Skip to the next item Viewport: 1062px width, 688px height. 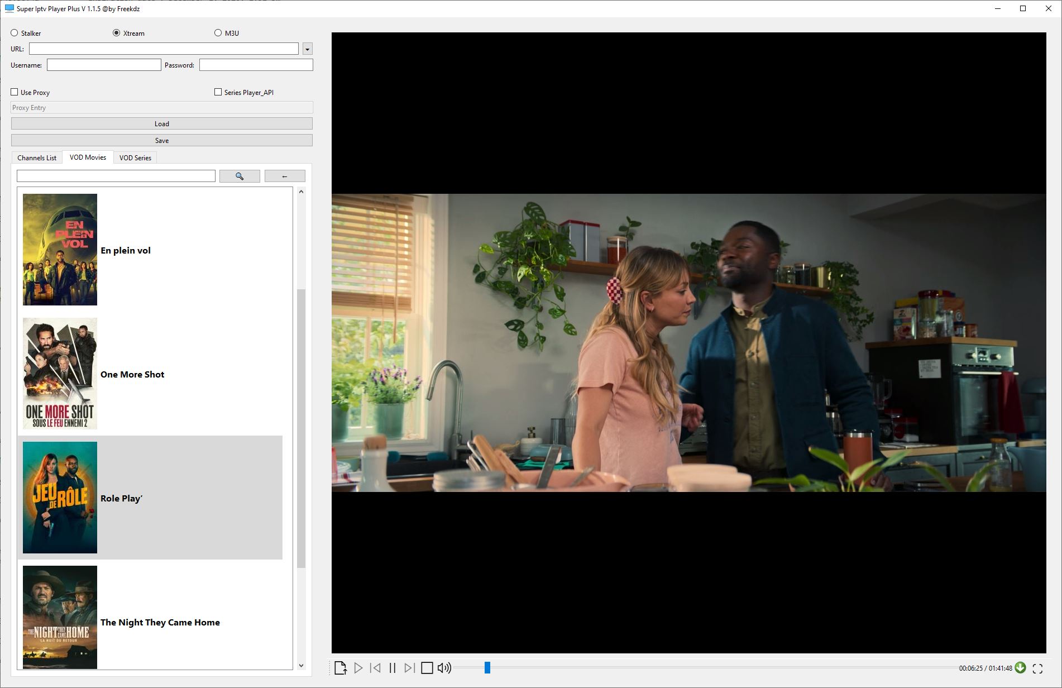pos(409,668)
